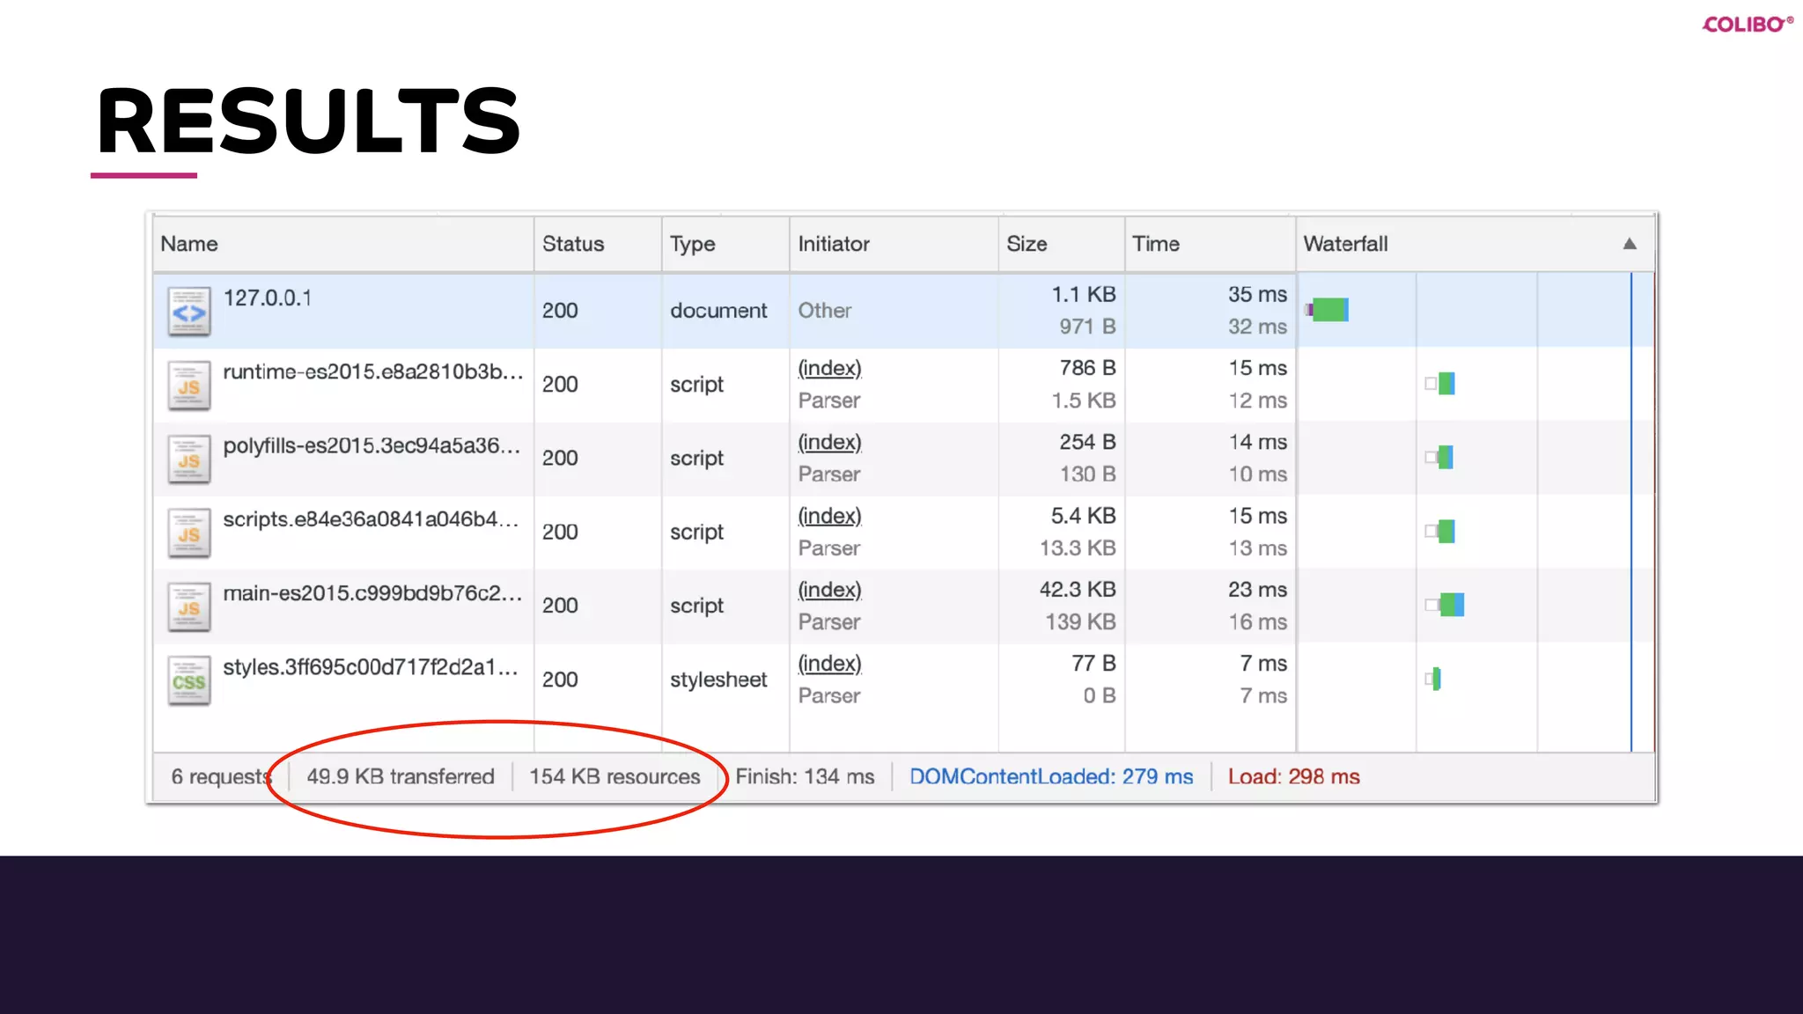This screenshot has height=1014, width=1803.
Task: Open the (index) initiator link for styles stylesheet
Action: [x=829, y=664]
